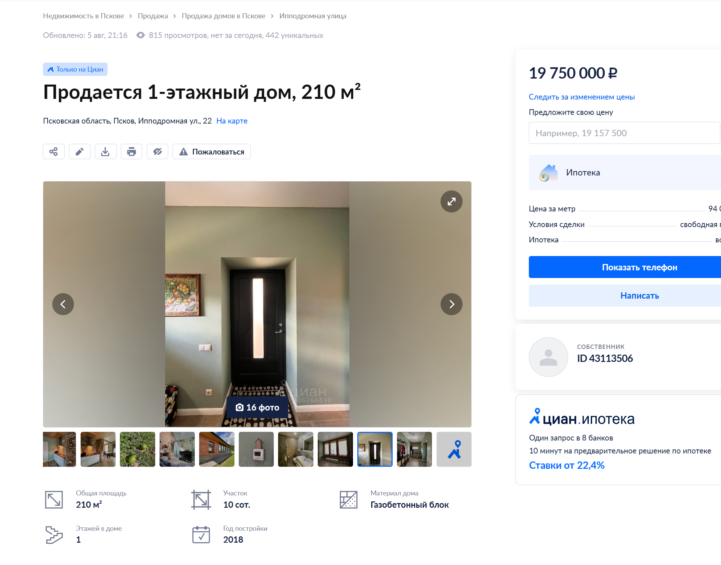Image resolution: width=721 pixels, height=565 pixels.
Task: Hide this listing with crossed-eye icon
Action: (x=158, y=151)
